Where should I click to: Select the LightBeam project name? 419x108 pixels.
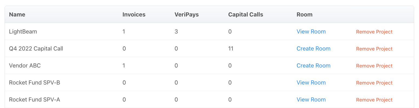(23, 32)
